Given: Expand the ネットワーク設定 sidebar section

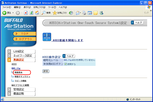Looking at the screenshot, I should pyautogui.click(x=22, y=56).
